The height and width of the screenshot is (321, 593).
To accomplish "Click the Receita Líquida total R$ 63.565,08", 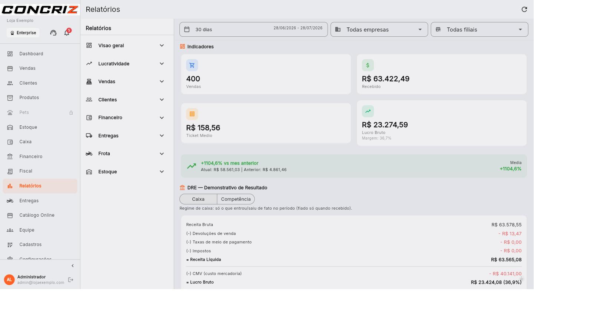I will point(506,260).
